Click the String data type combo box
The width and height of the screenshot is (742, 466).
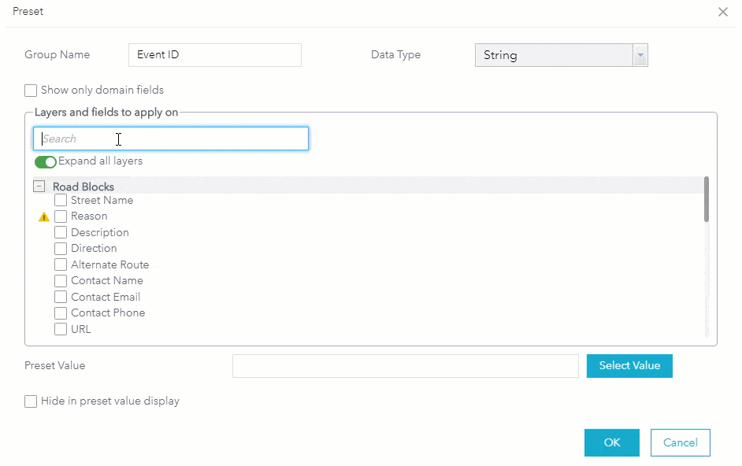point(553,55)
